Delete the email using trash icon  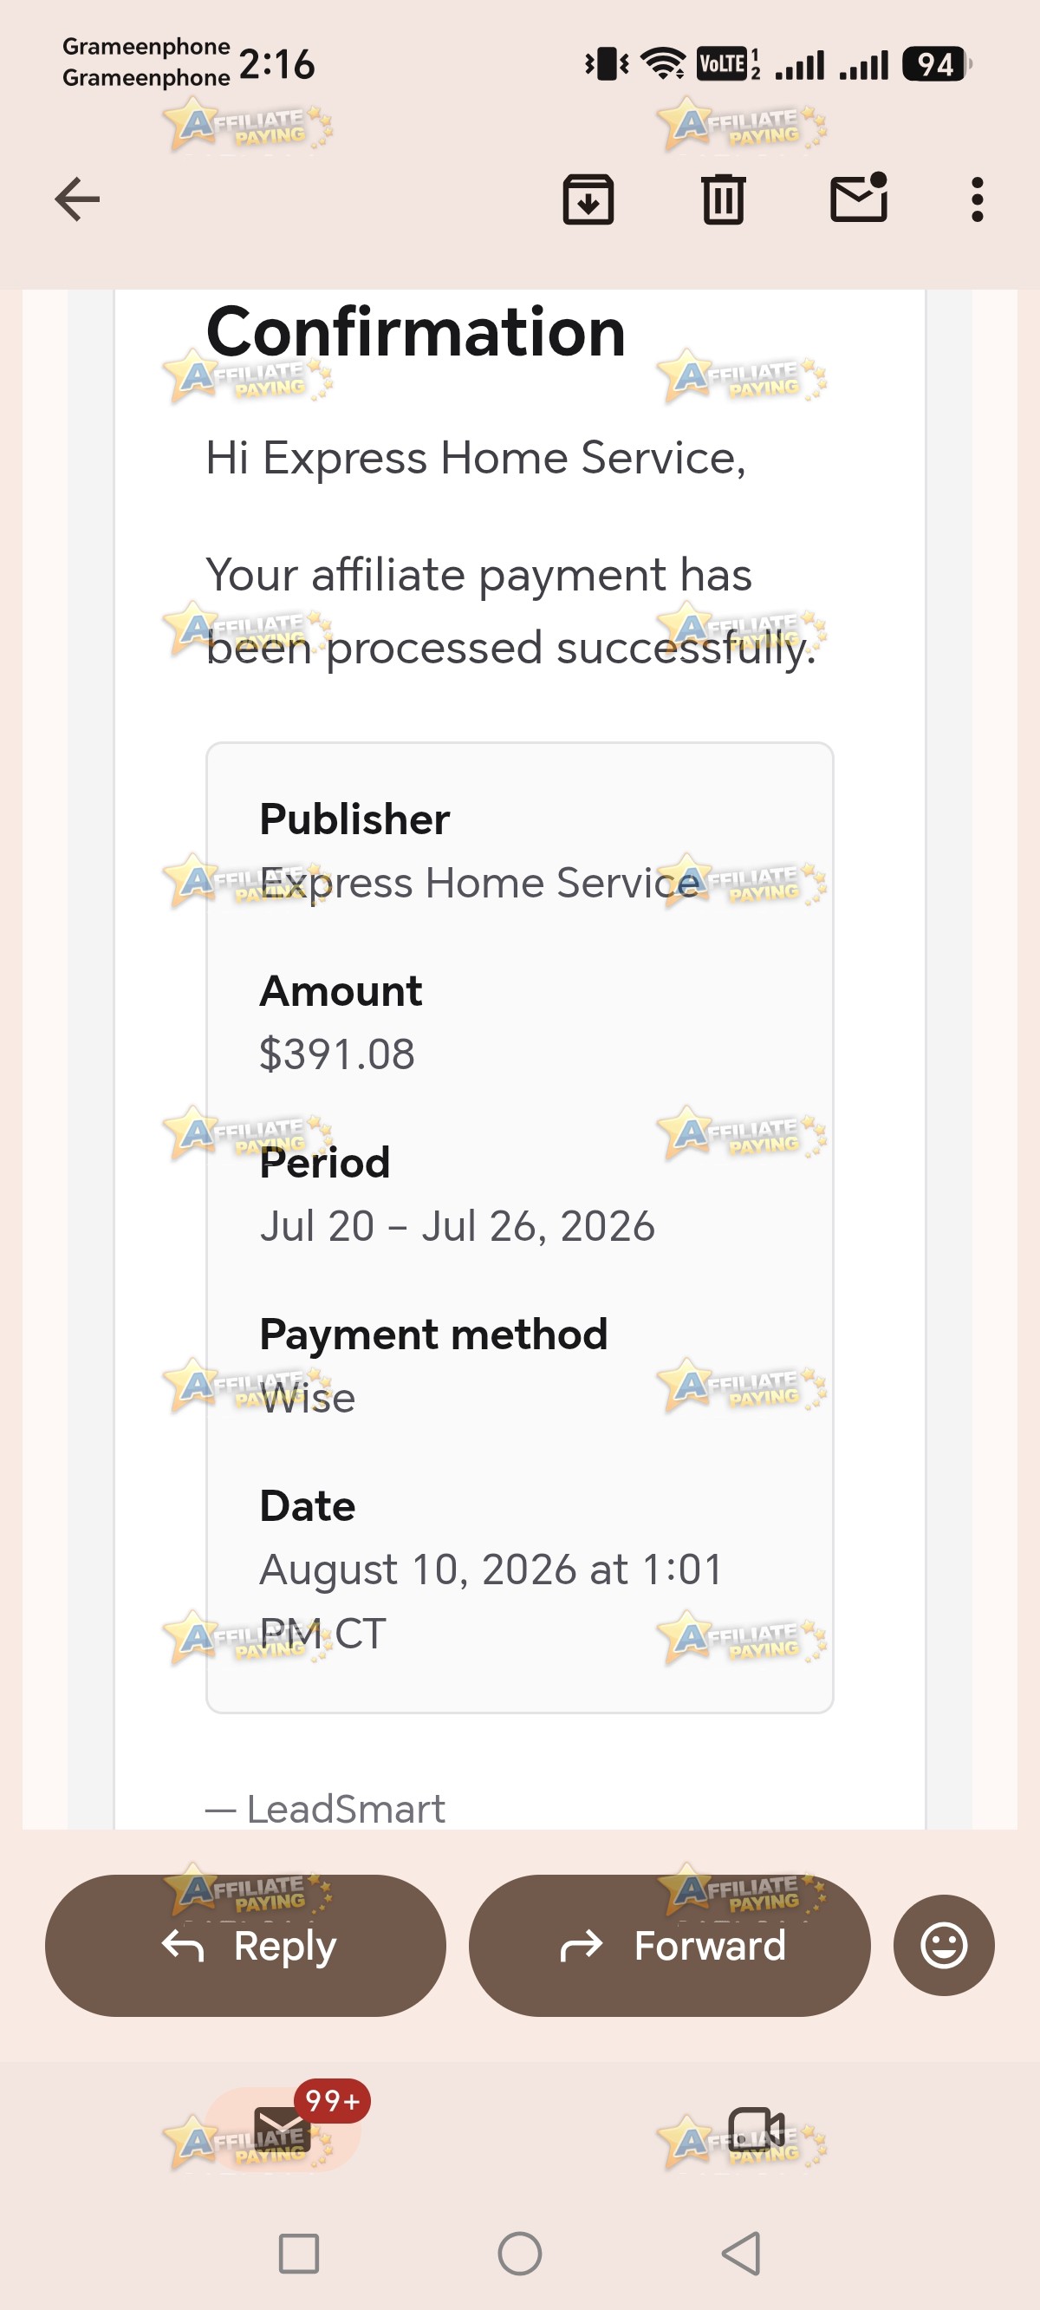(x=724, y=199)
